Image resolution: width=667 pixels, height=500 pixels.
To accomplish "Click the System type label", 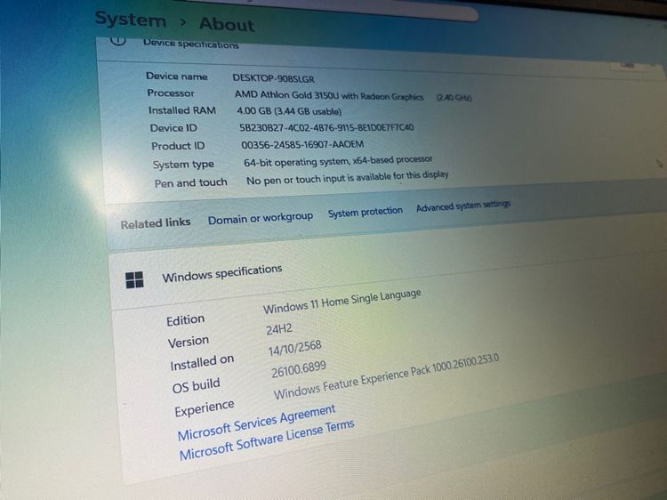I will point(183,165).
